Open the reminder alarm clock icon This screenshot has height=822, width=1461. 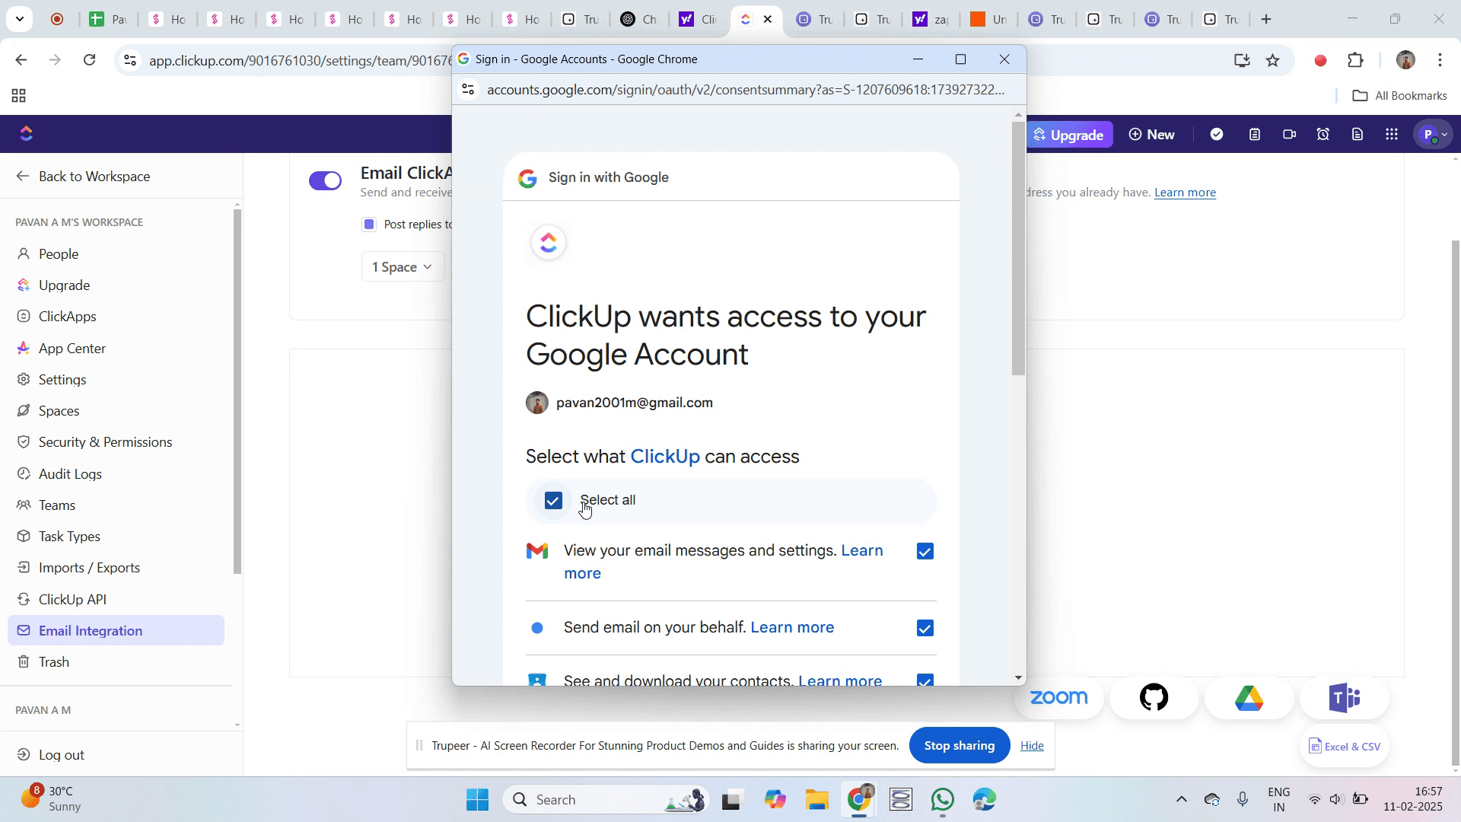[x=1323, y=135]
